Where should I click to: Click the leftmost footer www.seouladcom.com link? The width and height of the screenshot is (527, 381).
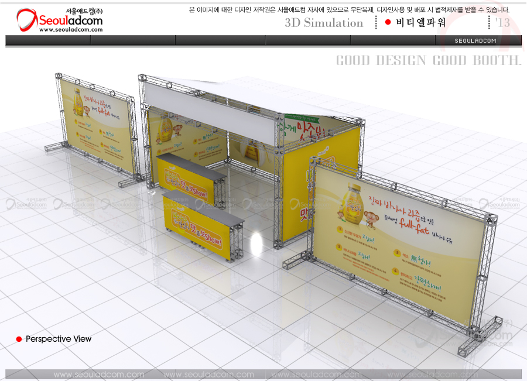pos(99,375)
